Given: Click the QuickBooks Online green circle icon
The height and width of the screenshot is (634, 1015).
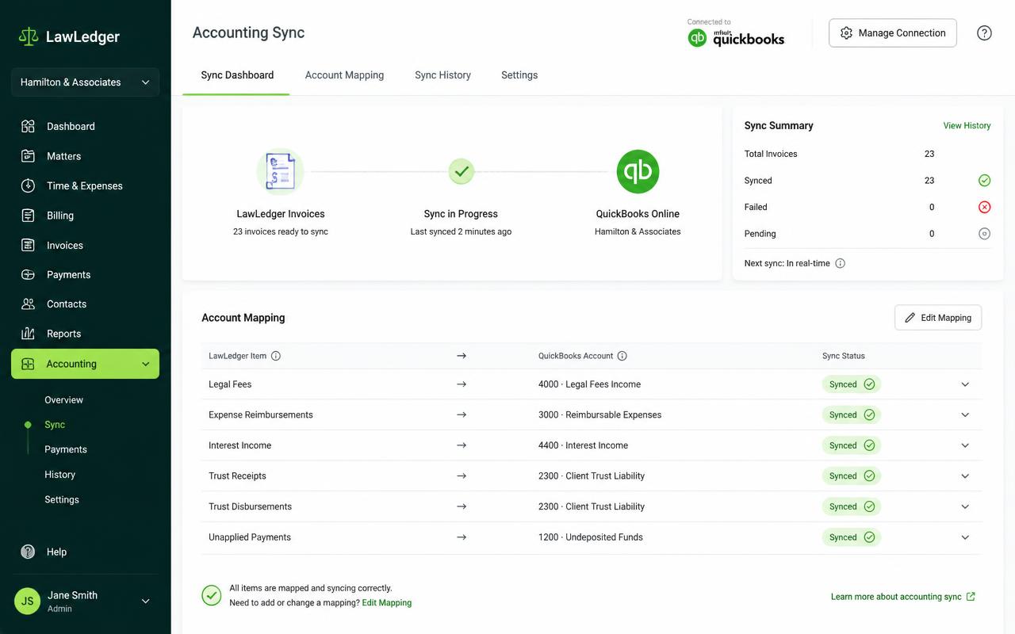Looking at the screenshot, I should (x=638, y=171).
